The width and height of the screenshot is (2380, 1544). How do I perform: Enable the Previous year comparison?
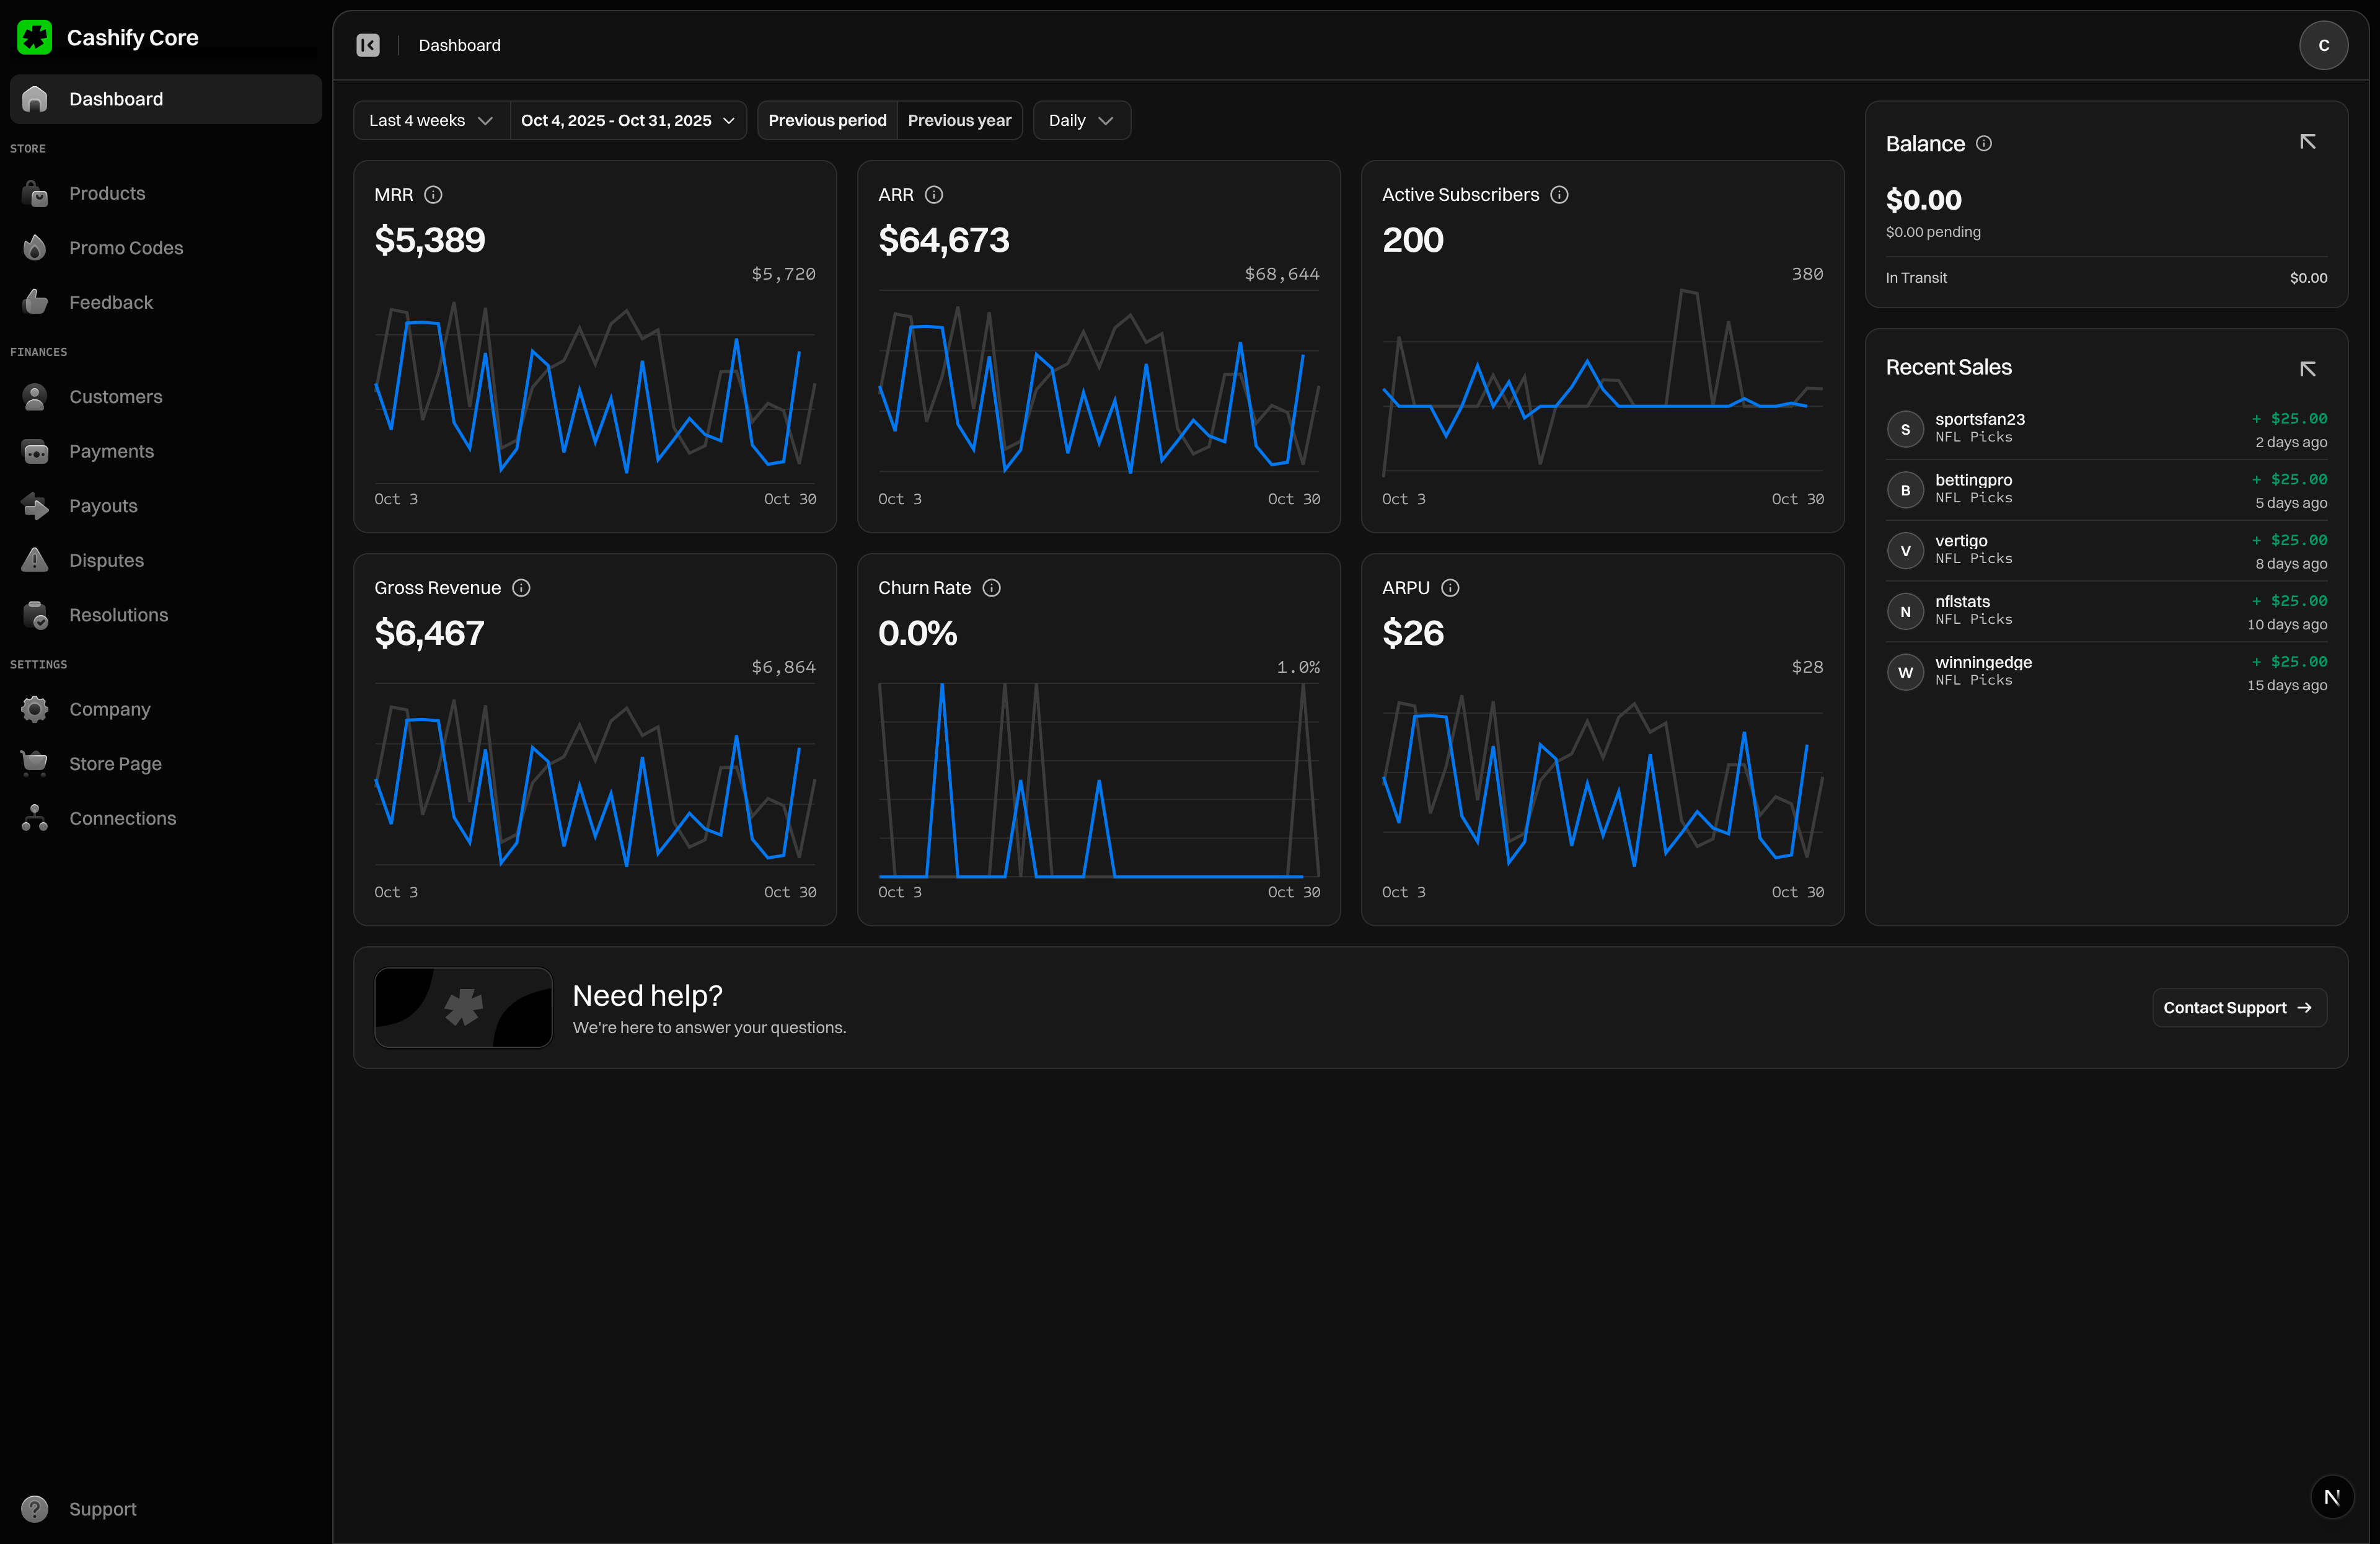959,120
